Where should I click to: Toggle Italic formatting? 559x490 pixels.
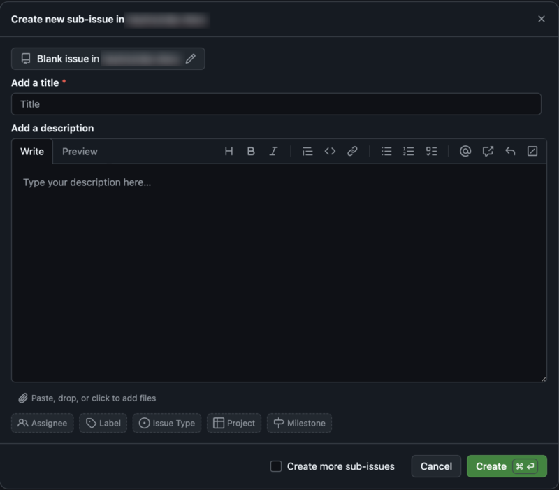tap(273, 151)
